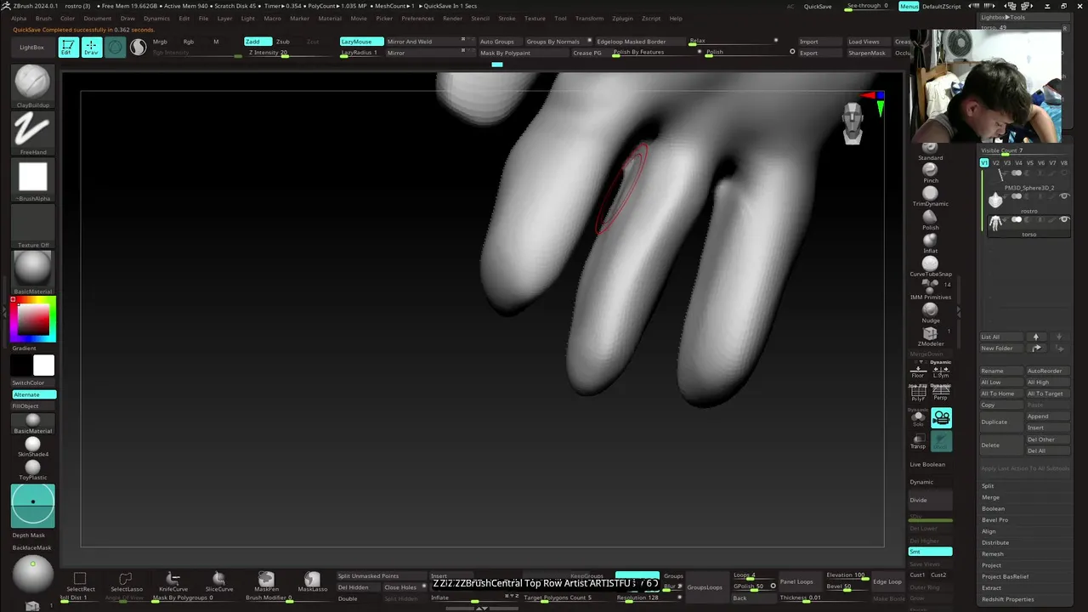Screen dimensions: 1088x612
Task: Open the LightBox panel
Action: tap(31, 48)
